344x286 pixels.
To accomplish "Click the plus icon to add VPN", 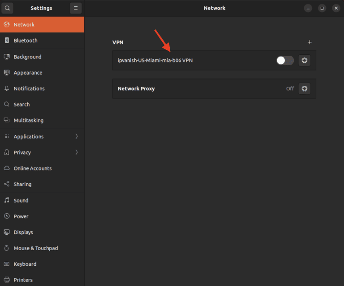I will point(309,42).
